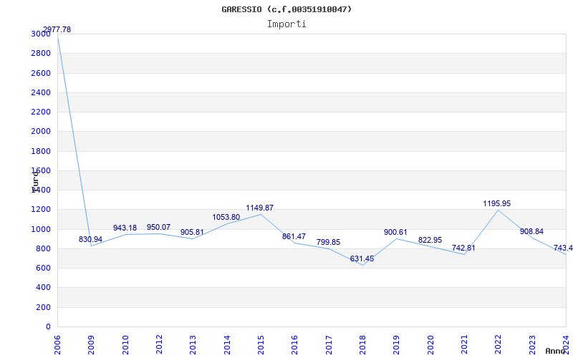The height and width of the screenshot is (358, 573).
Task: Click the data label 1149.87
Action: (x=260, y=208)
